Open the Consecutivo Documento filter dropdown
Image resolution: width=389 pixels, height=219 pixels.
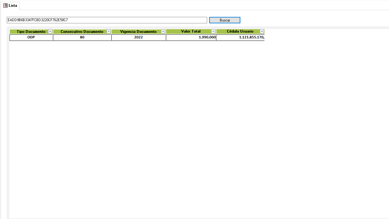point(109,32)
